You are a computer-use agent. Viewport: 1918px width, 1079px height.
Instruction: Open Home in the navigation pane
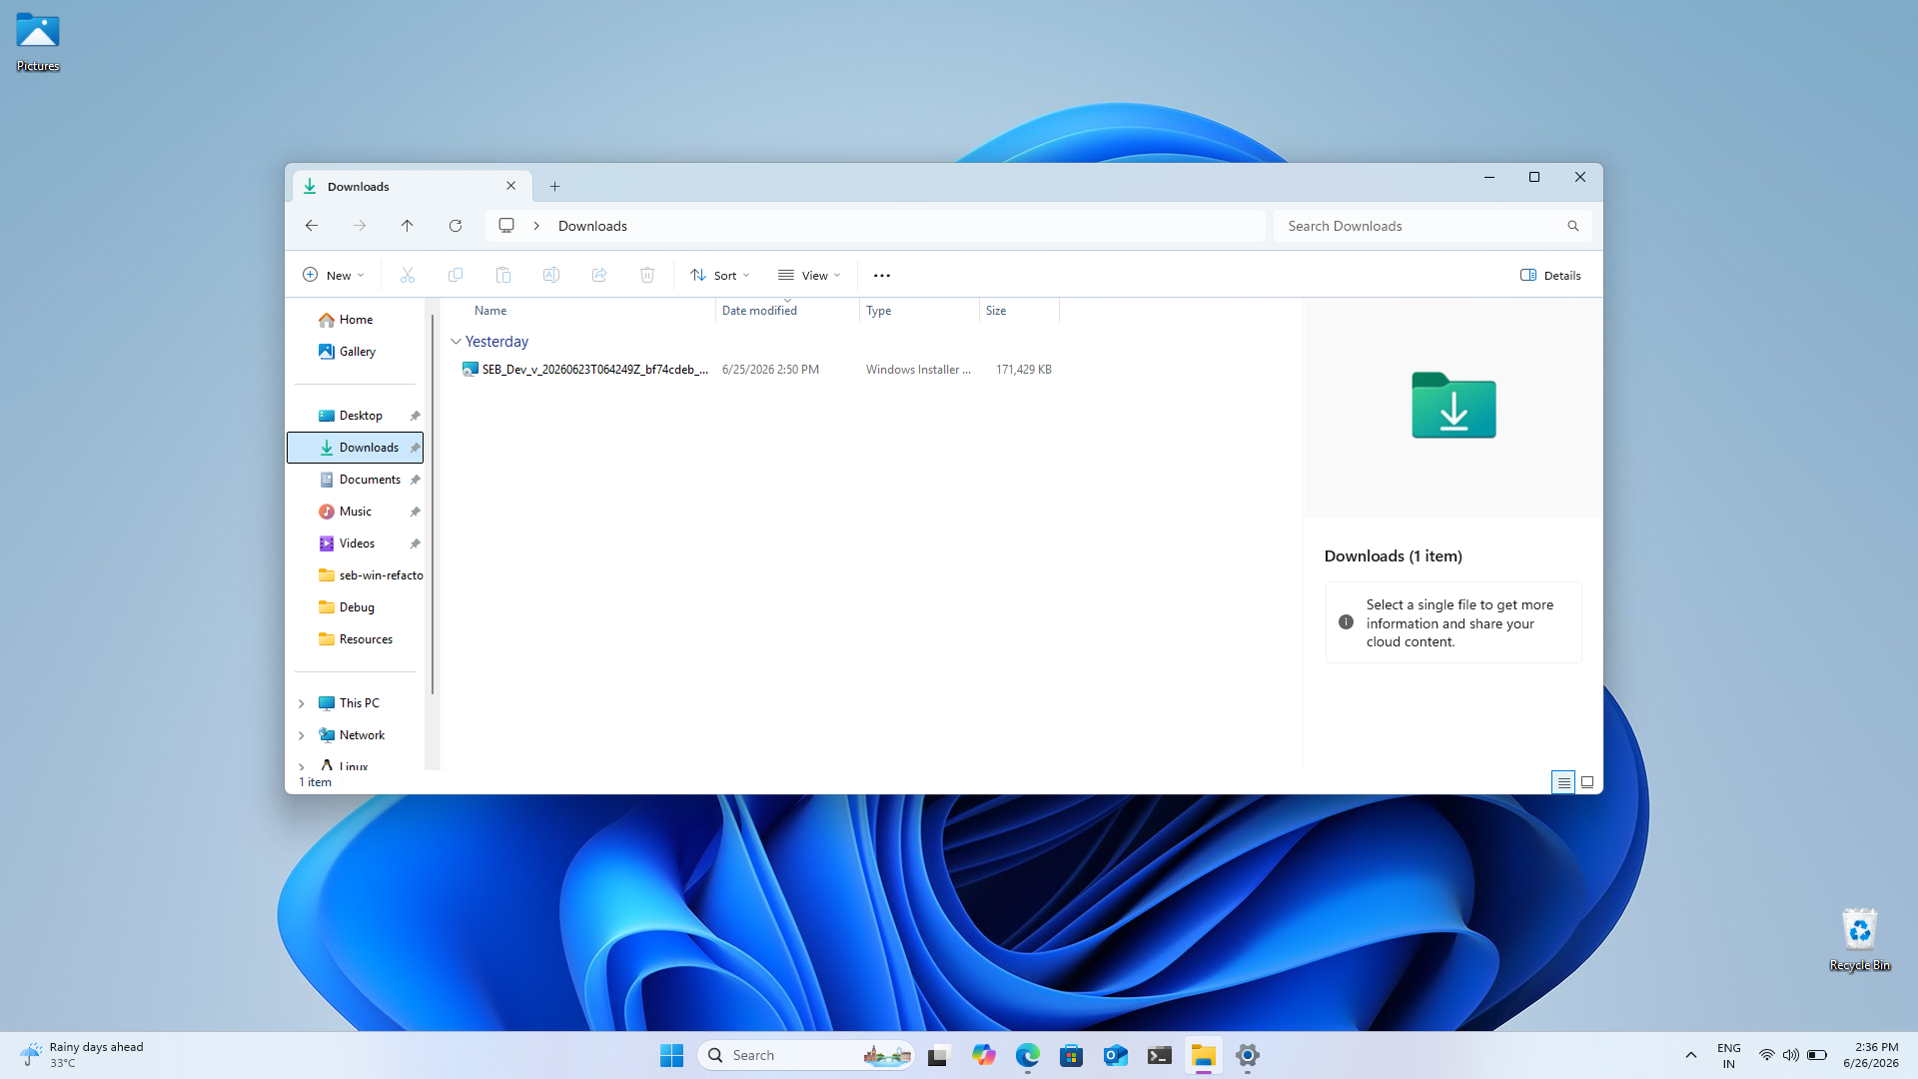(x=356, y=320)
